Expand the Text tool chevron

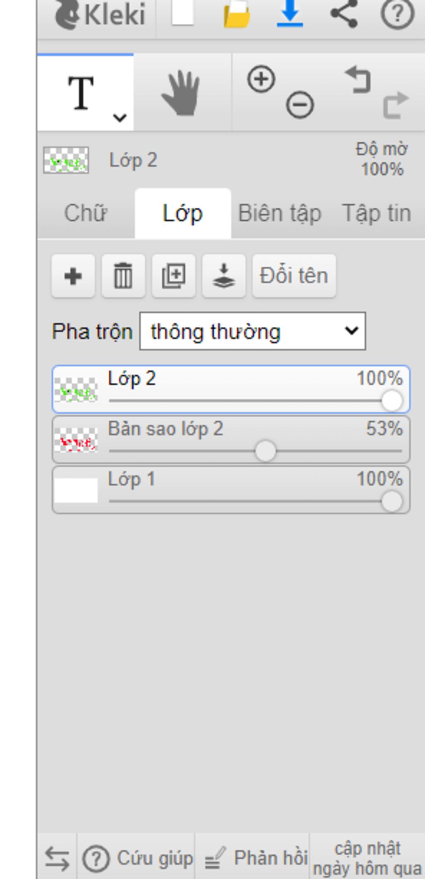point(120,118)
